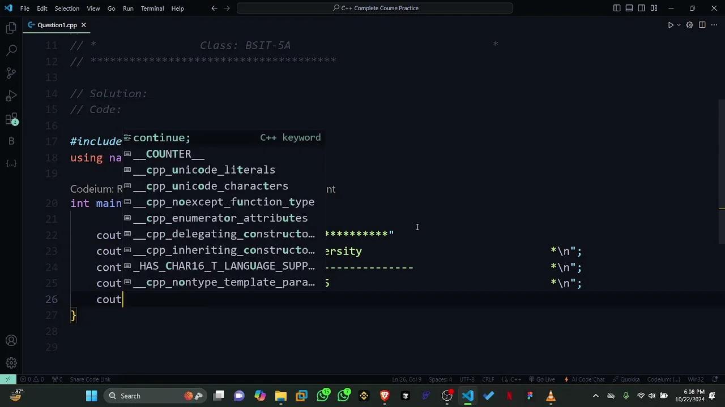Open the Run and Debug sidebar icon
Viewport: 725px width, 407px height.
(x=11, y=96)
